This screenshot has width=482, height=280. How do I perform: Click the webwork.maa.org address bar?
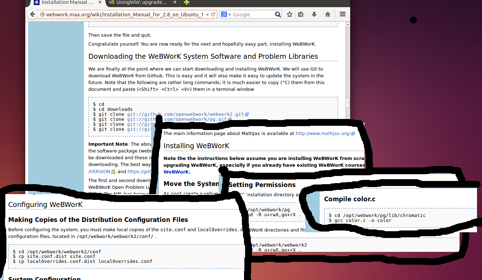pos(125,15)
